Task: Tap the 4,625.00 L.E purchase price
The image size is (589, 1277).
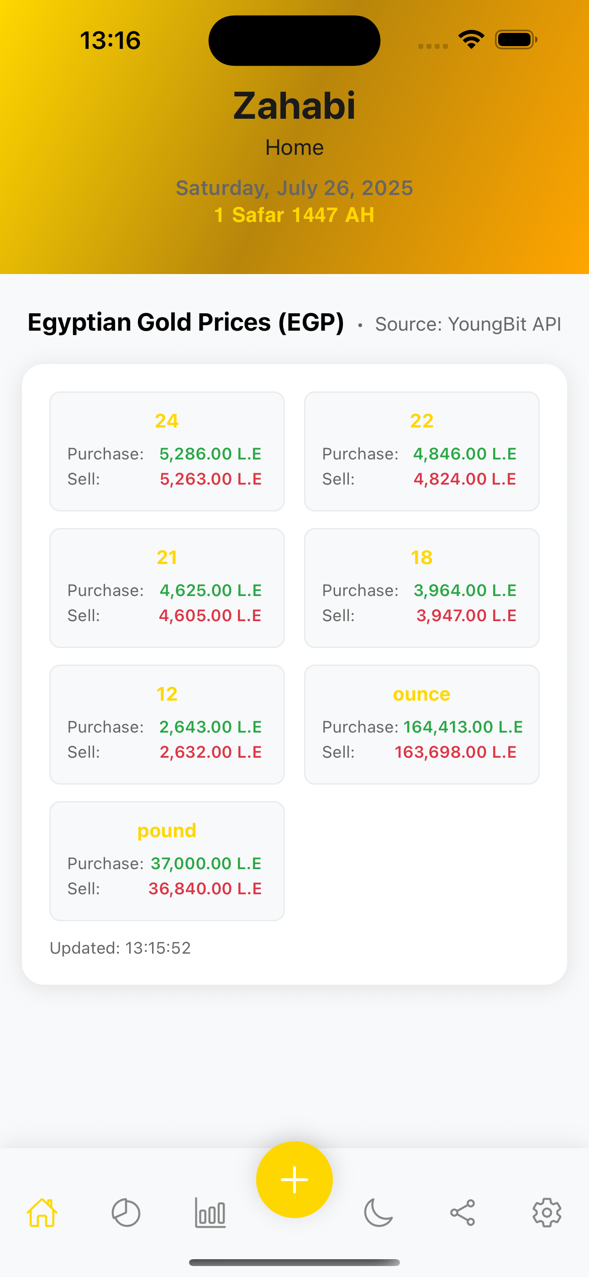Action: [210, 590]
